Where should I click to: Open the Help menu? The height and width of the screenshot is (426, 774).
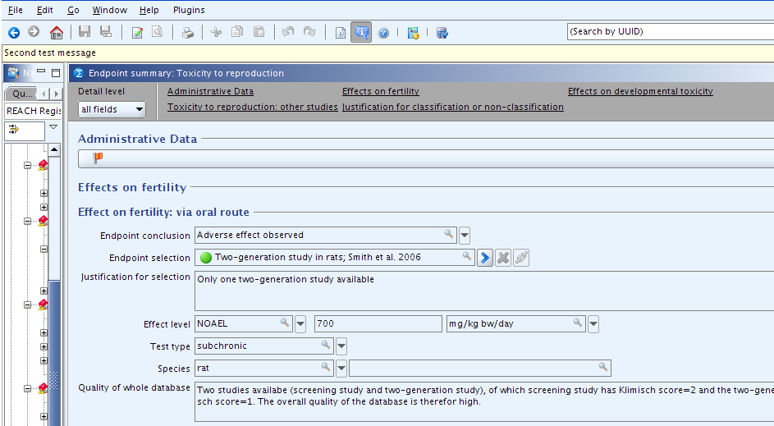tap(149, 10)
